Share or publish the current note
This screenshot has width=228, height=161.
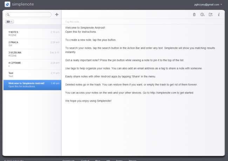pos(210,14)
